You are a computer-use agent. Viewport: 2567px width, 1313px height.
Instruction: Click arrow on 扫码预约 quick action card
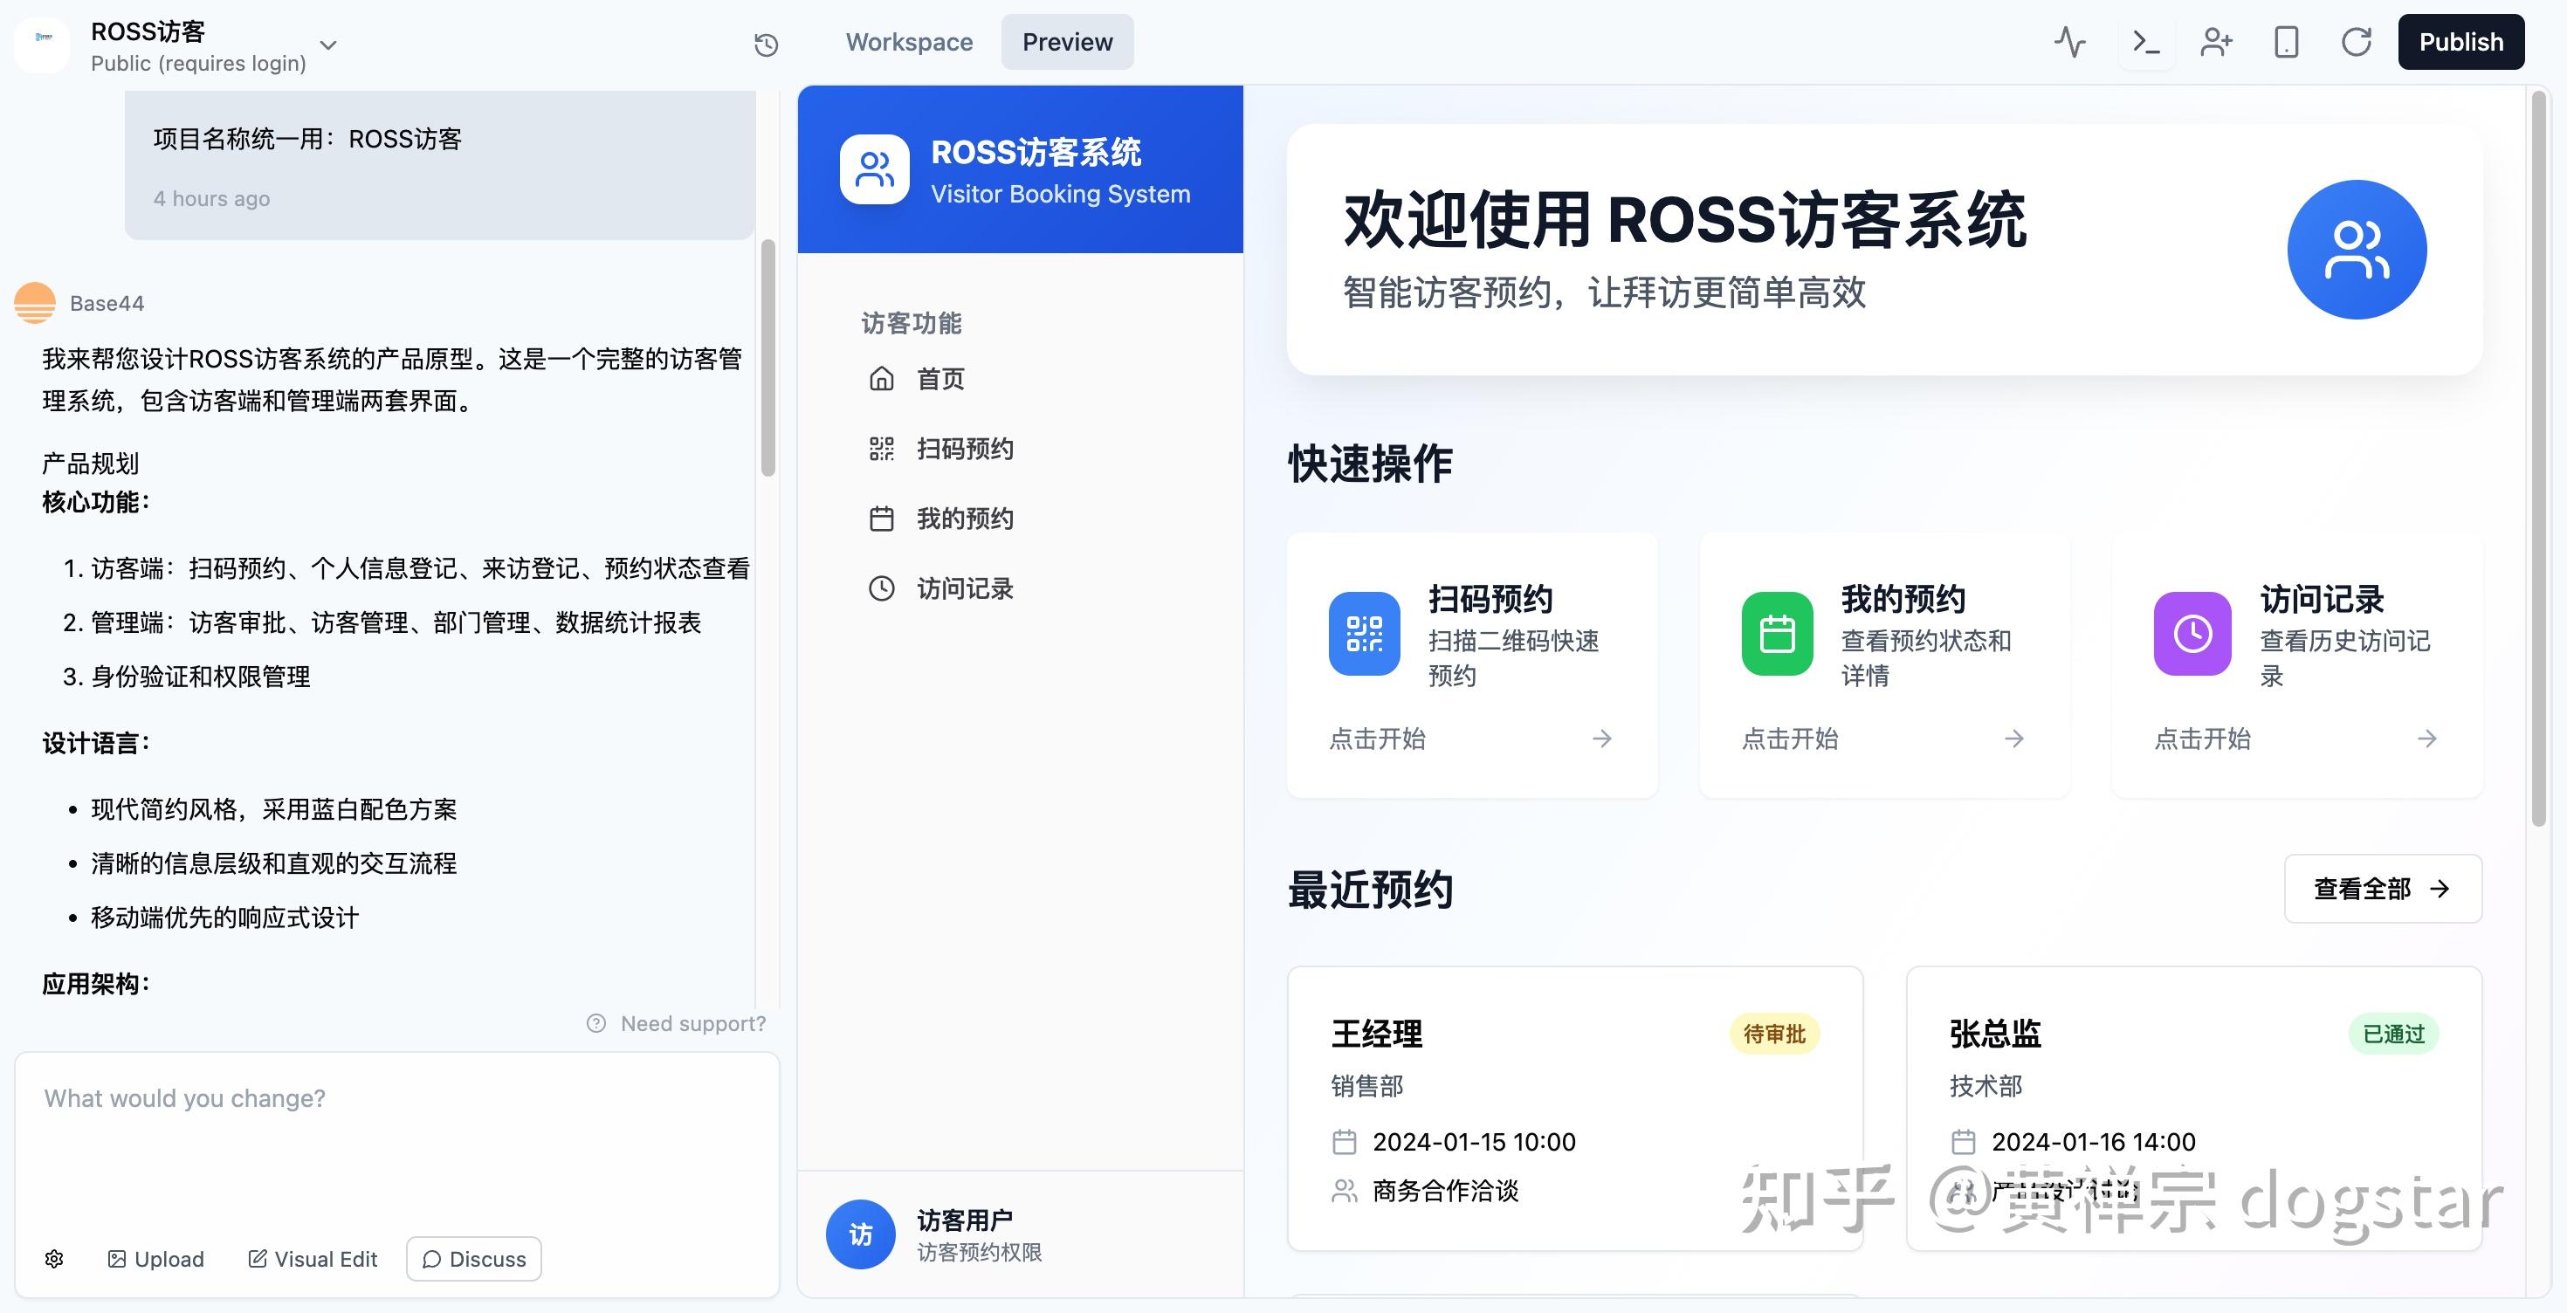1602,739
